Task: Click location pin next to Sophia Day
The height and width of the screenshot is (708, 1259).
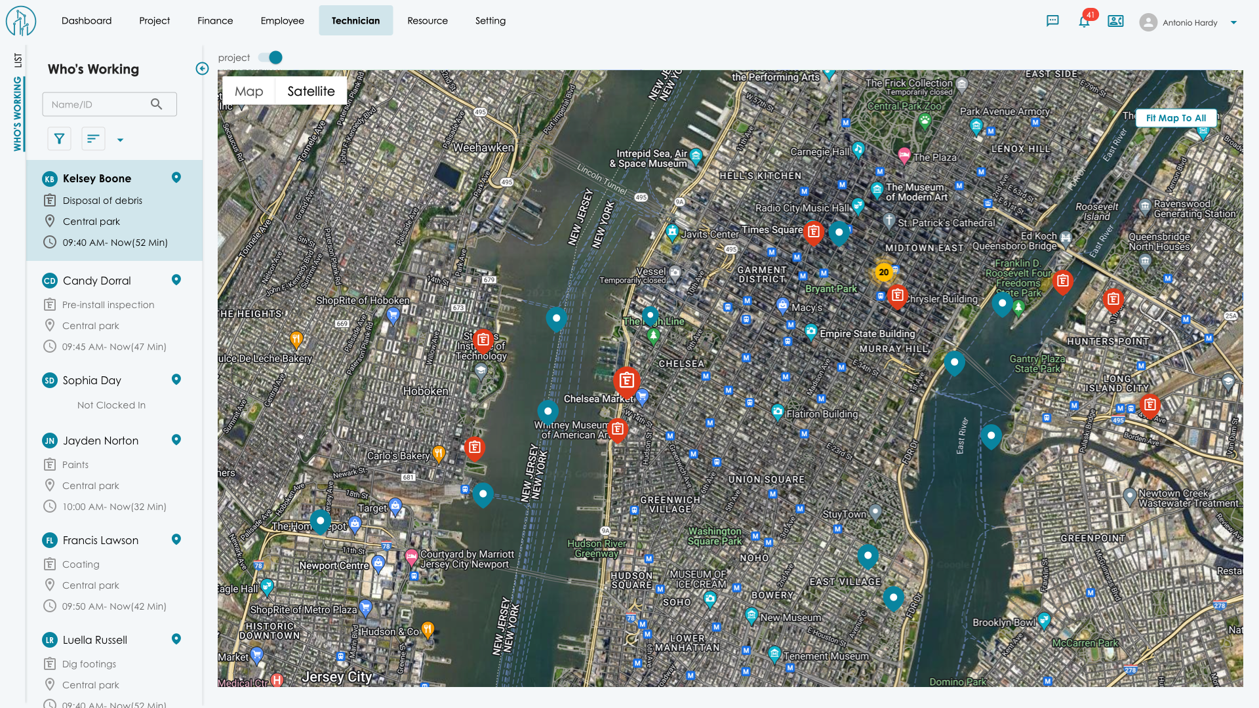Action: 176,380
